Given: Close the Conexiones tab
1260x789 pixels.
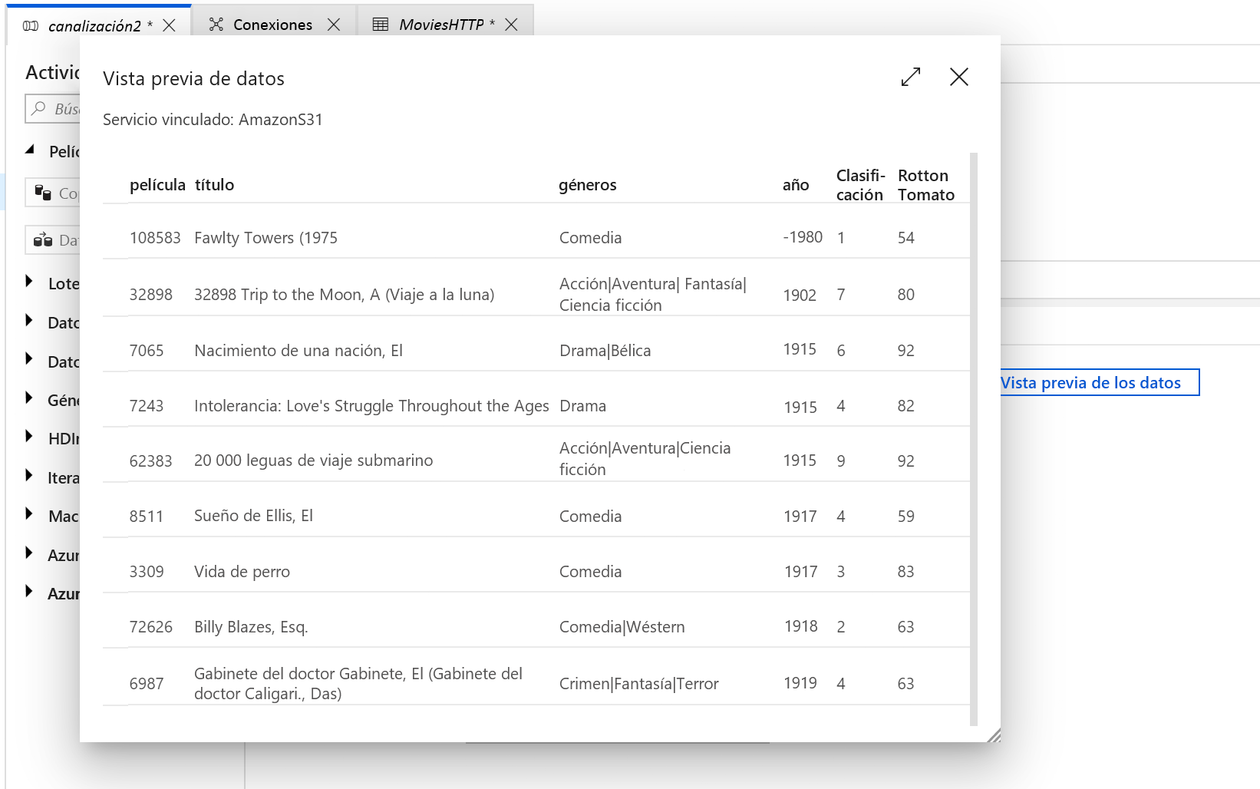Looking at the screenshot, I should [334, 25].
